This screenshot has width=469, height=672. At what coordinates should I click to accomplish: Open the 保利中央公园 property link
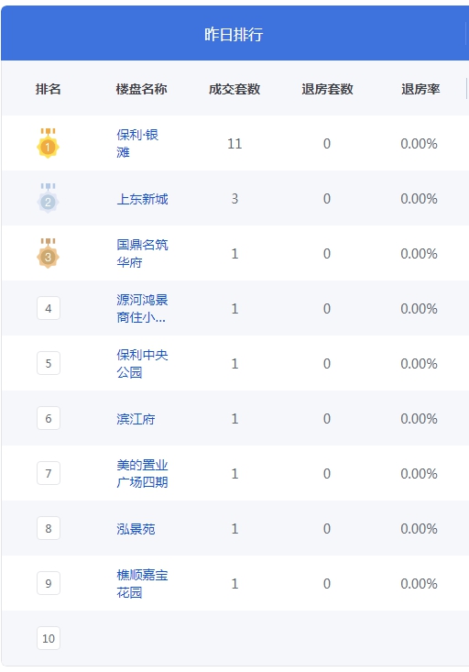coord(142,363)
